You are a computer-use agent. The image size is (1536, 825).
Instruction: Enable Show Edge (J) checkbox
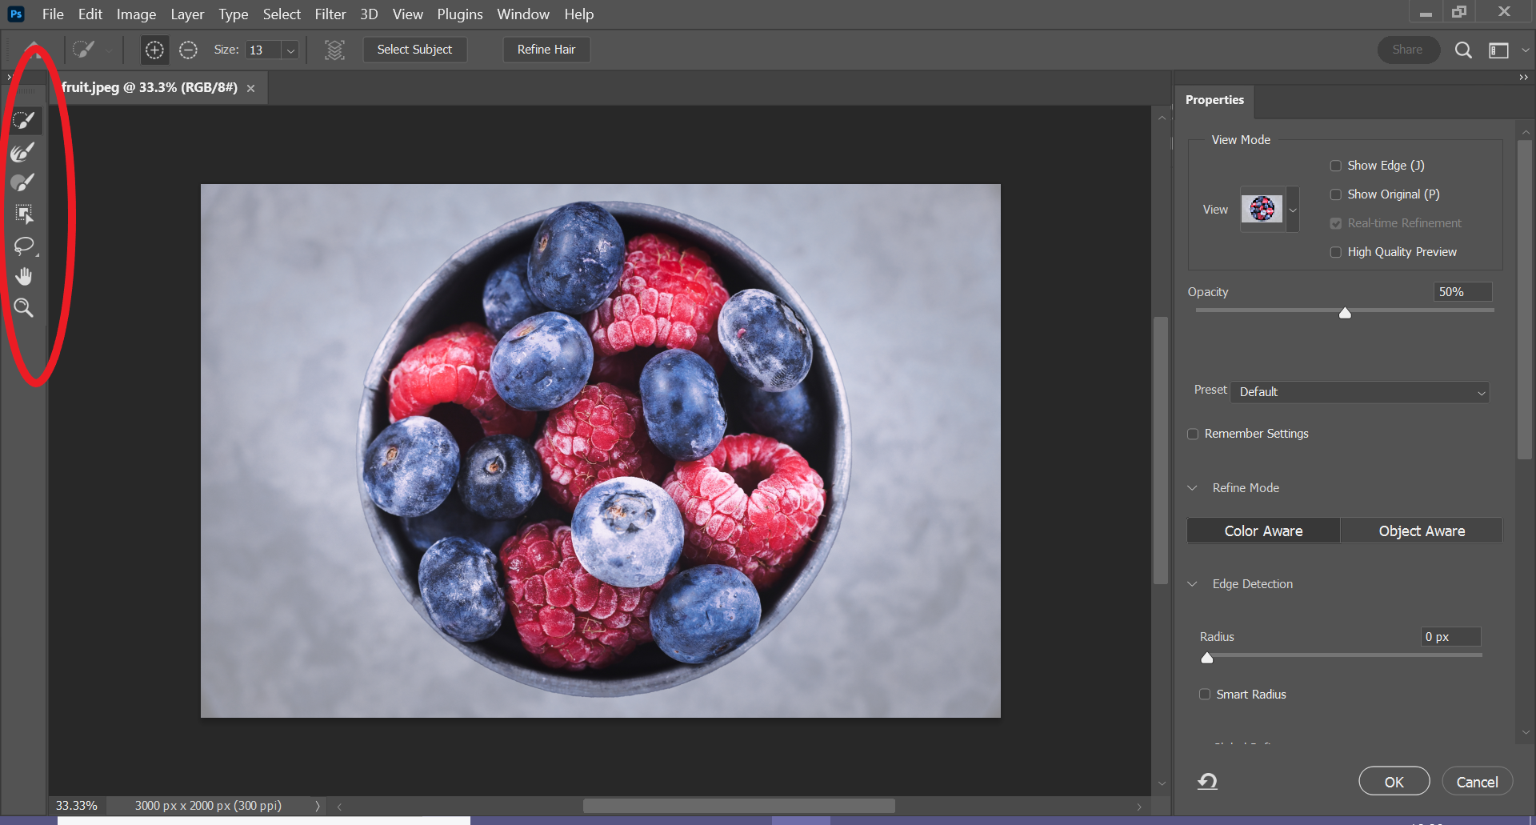(1335, 166)
